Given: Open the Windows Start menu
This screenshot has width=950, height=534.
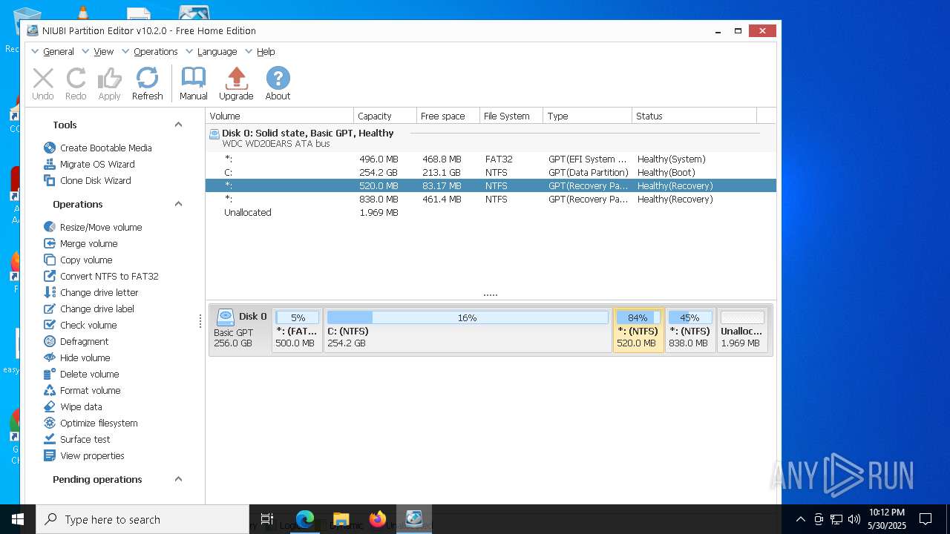Looking at the screenshot, I should point(18,519).
